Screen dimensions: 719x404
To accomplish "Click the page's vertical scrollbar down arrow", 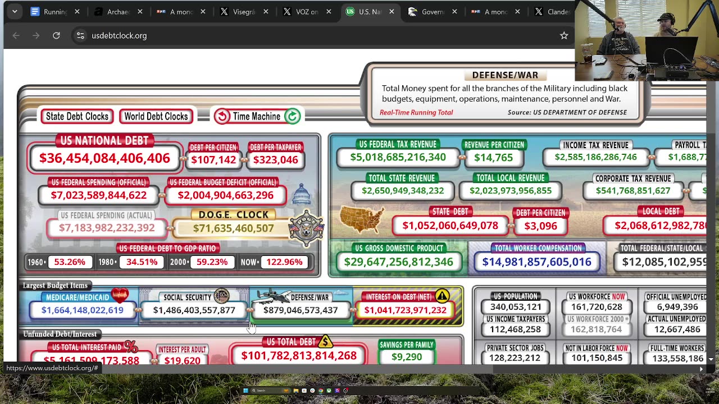I will tap(711, 359).
